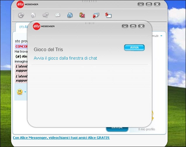The height and width of the screenshot is (147, 186).
Task: Click the envelope mail icon in the toolbar
Action: click(58, 15)
